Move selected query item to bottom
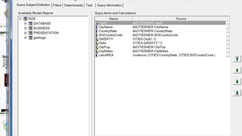The width and height of the screenshot is (242, 136). 237,93
